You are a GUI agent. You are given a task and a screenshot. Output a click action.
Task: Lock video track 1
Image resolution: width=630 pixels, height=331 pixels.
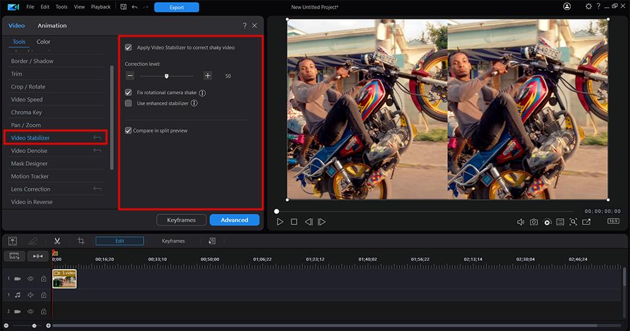(43, 279)
